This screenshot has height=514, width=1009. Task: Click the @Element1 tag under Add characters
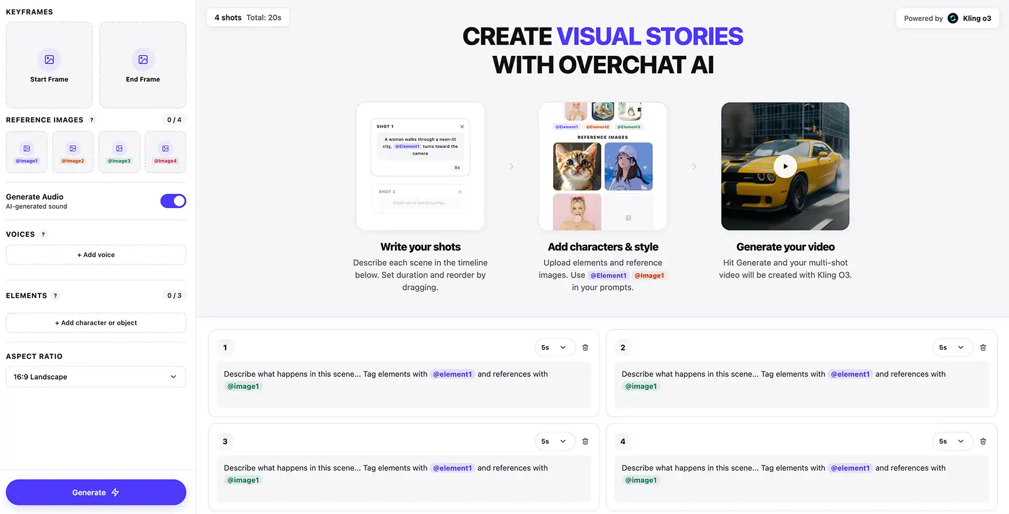tap(608, 275)
